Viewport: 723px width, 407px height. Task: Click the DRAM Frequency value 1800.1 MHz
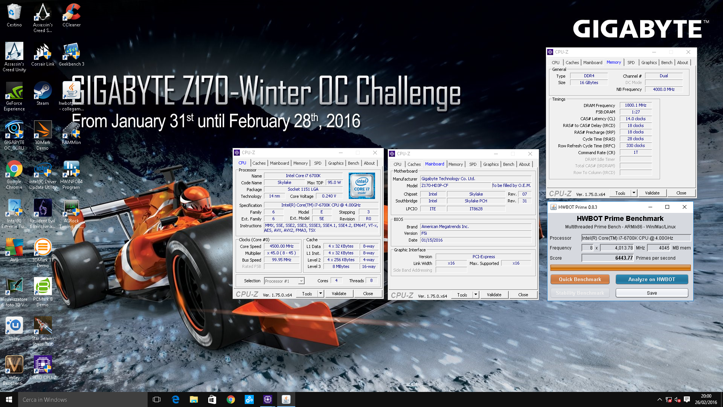tap(636, 105)
